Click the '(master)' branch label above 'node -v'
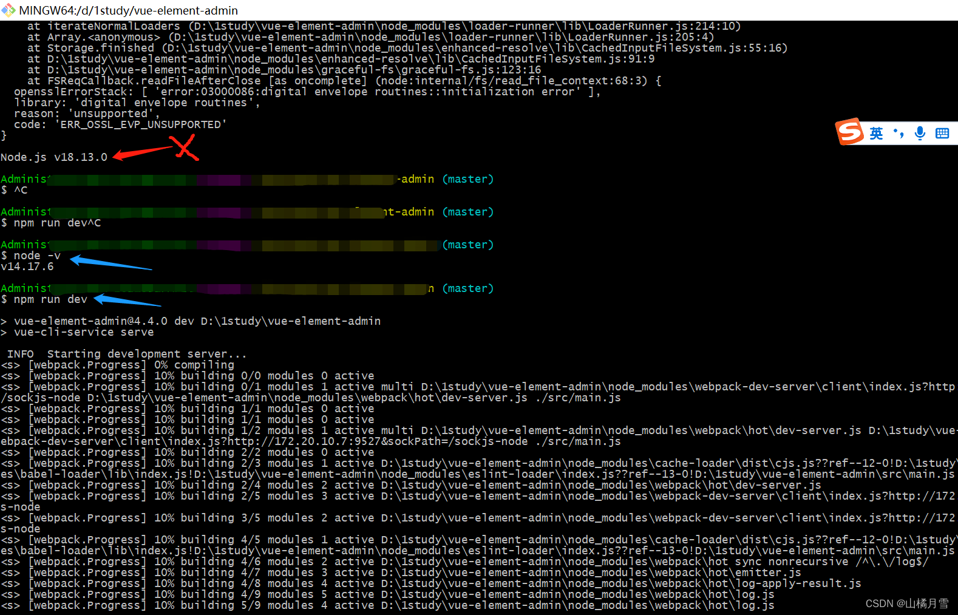This screenshot has height=615, width=958. [468, 245]
